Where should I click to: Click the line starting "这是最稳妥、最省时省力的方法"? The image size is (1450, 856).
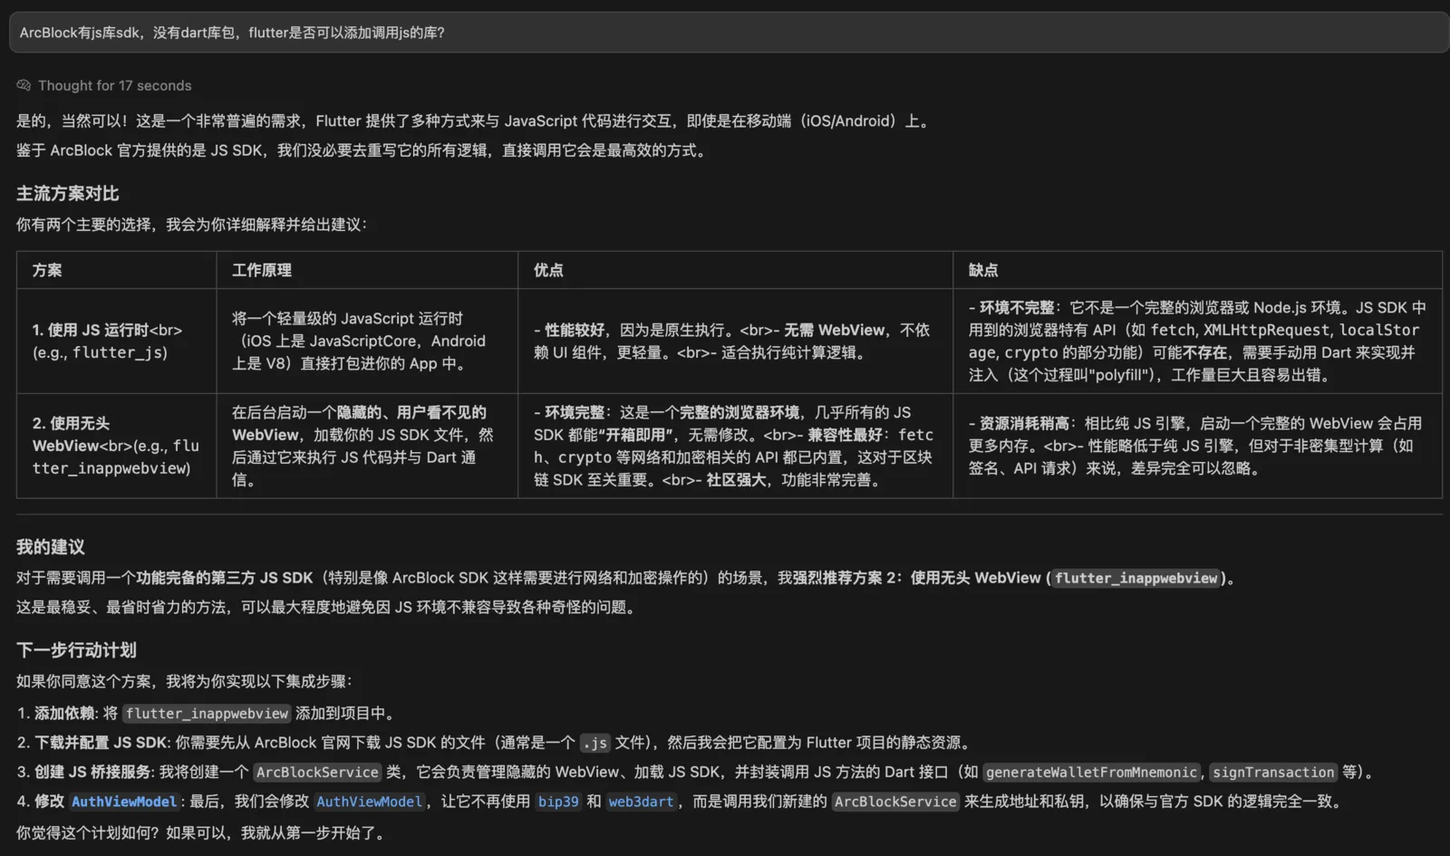[x=327, y=607]
